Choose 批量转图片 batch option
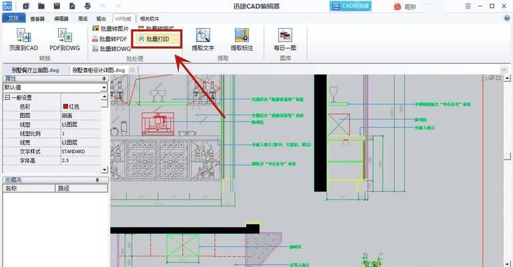The width and height of the screenshot is (513, 267). click(x=110, y=29)
